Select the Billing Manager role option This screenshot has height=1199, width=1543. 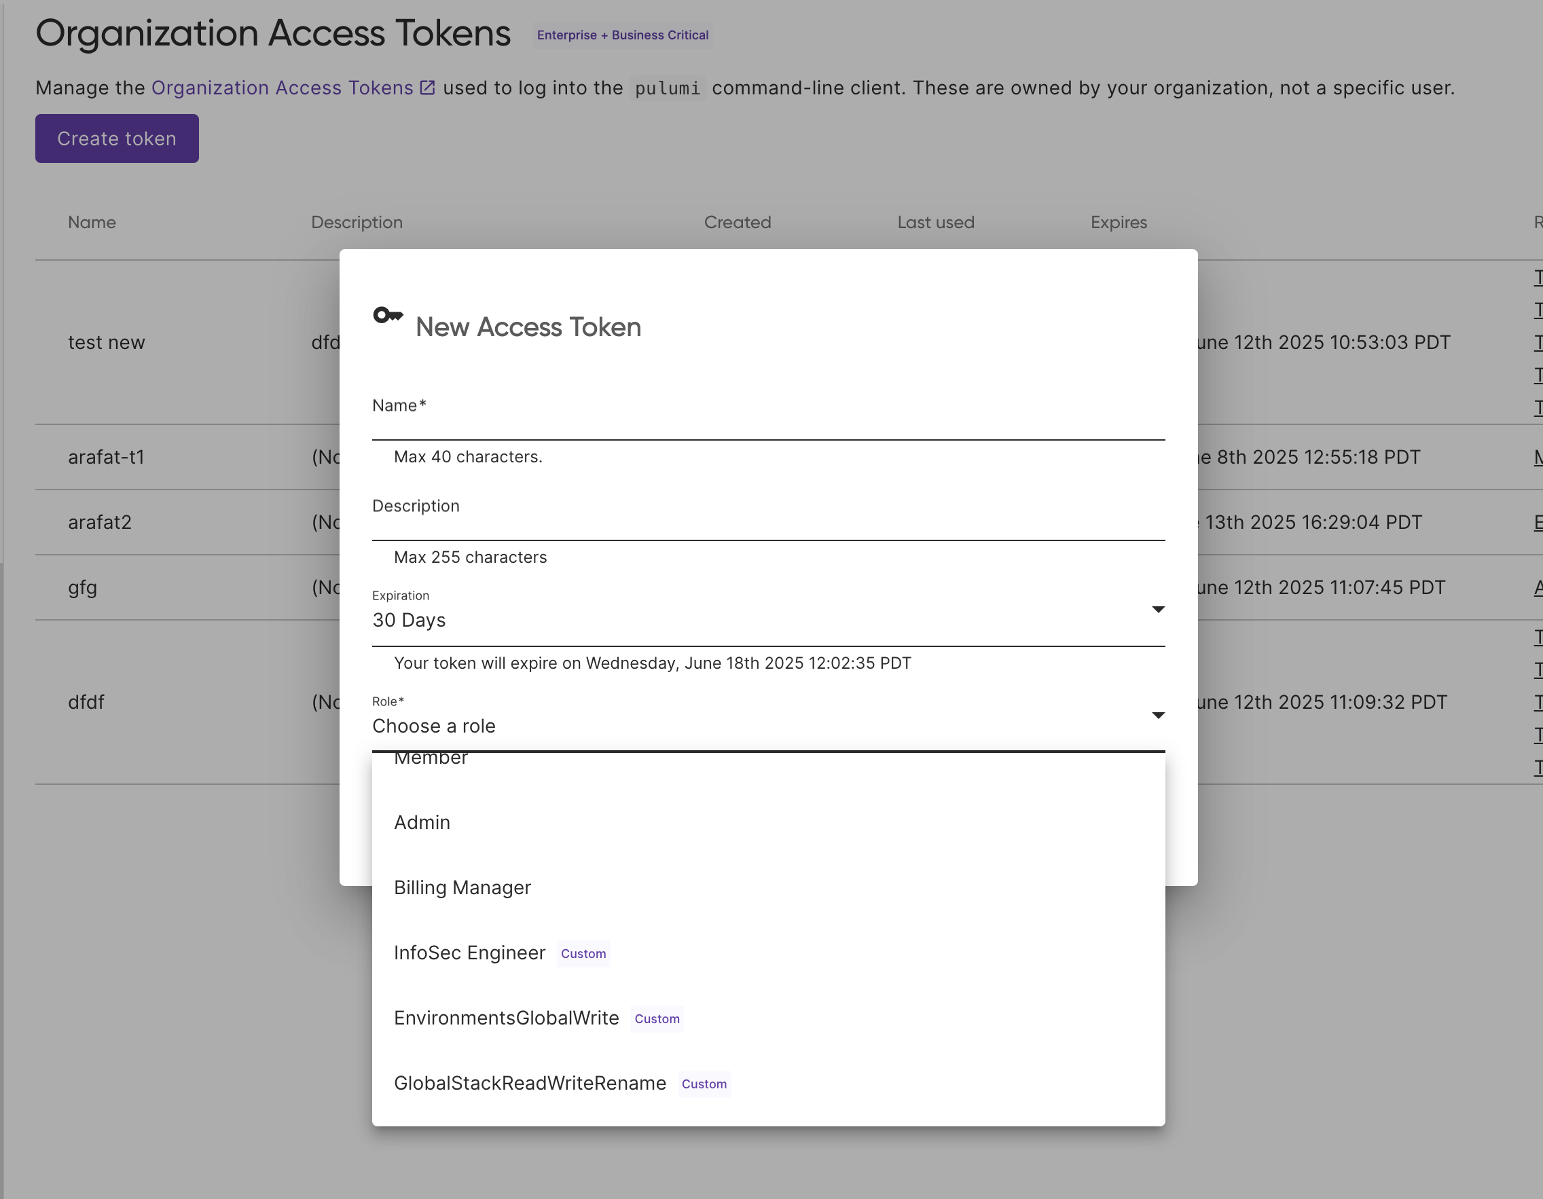click(x=462, y=887)
